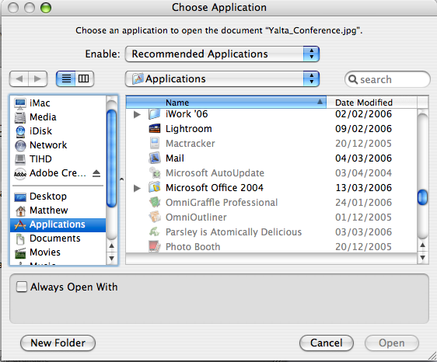Image resolution: width=437 pixels, height=362 pixels.
Task: Click the Movies clapperboard icon
Action: pos(20,252)
